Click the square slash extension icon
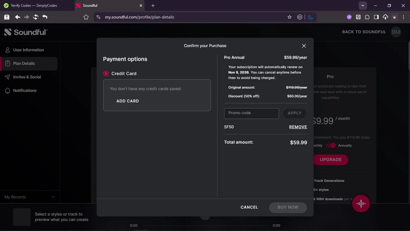This screenshot has height=231, width=410. tap(358, 17)
